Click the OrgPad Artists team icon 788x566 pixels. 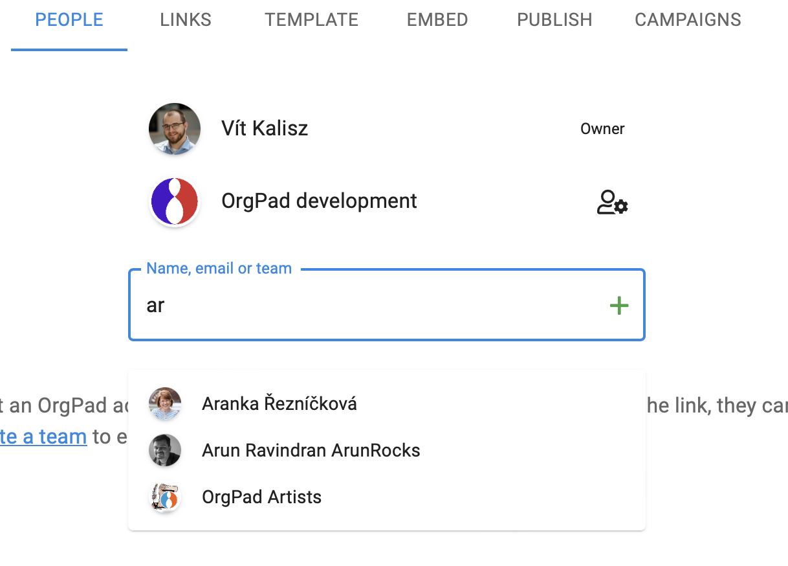(164, 497)
